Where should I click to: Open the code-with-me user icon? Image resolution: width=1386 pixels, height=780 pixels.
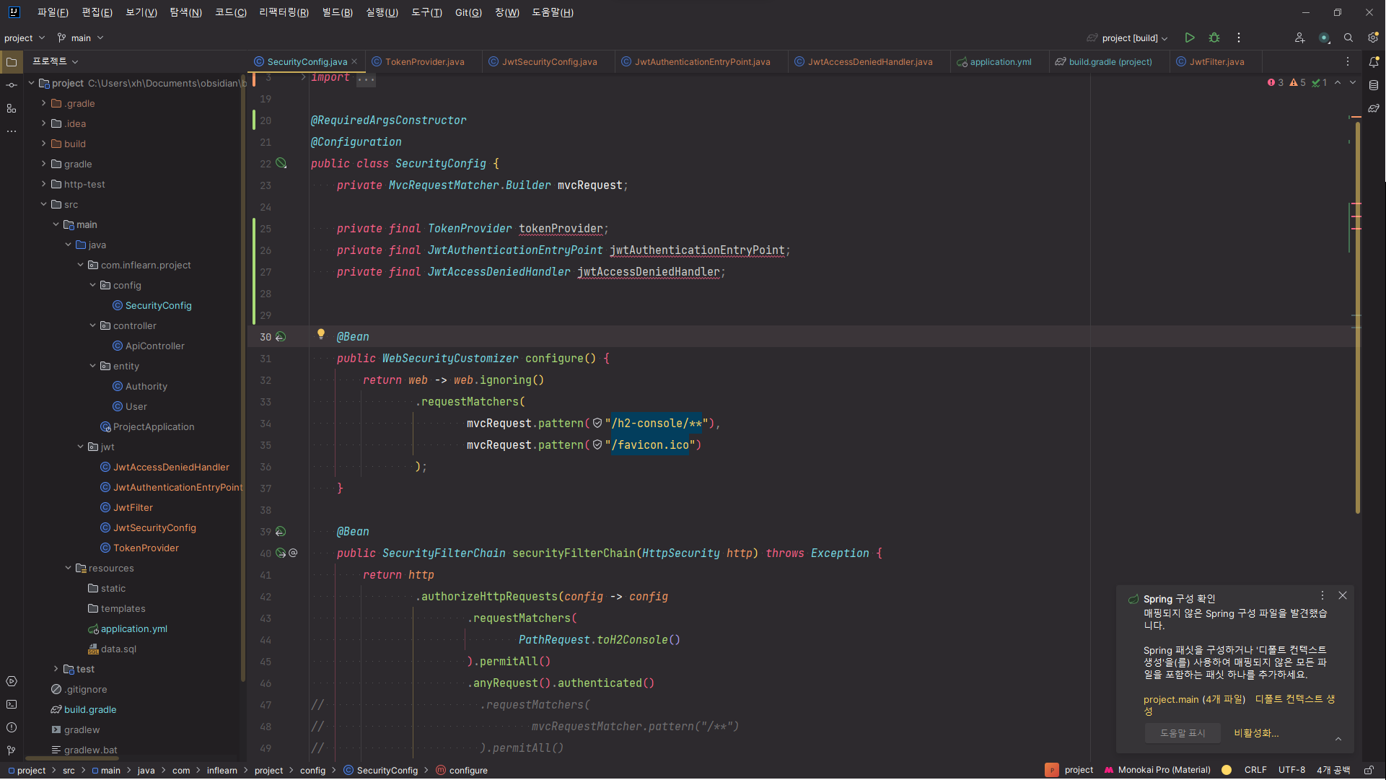1299,38
